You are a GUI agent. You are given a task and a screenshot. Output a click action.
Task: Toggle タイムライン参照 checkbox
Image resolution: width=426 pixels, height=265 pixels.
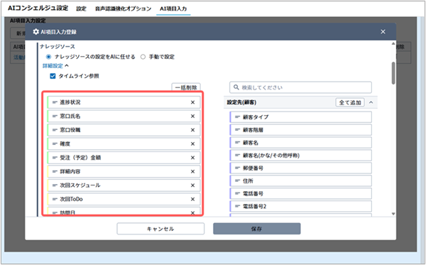[x=53, y=76]
